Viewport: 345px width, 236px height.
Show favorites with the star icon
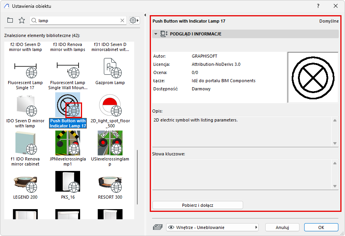click(22, 21)
